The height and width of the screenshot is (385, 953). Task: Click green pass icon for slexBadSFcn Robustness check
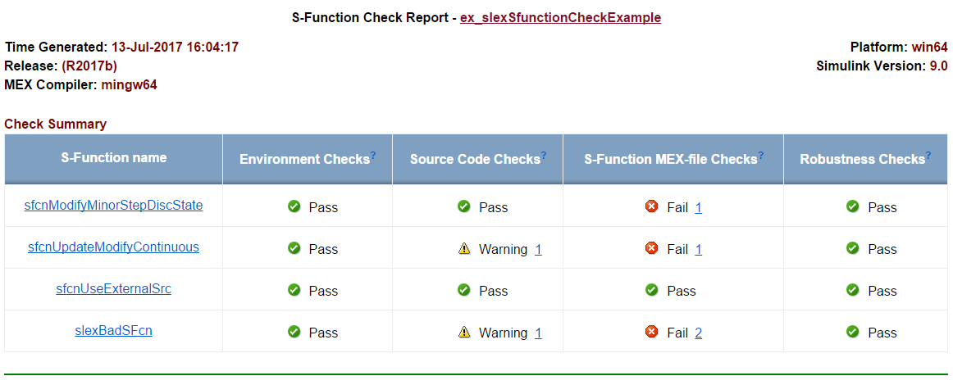pos(853,332)
